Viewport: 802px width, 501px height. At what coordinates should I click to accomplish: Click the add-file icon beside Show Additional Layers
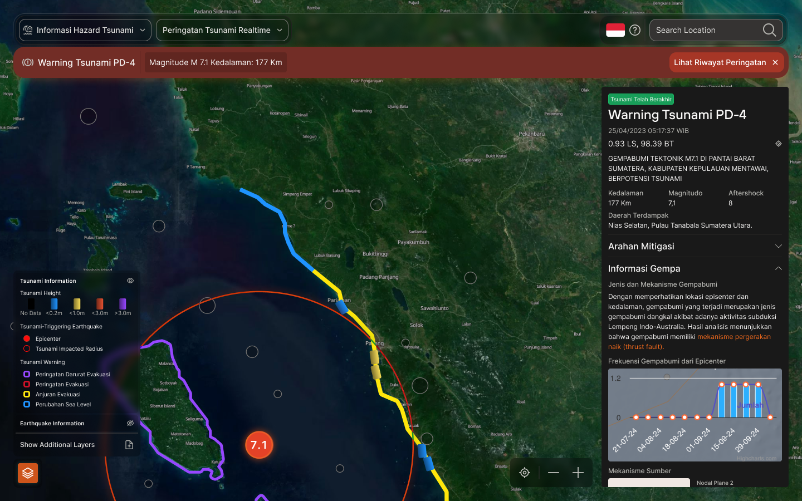(129, 445)
